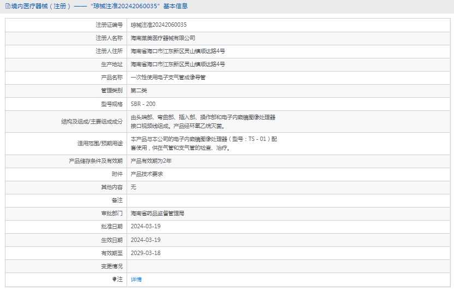Click approval department 海南省药品监督管理局

coord(157,214)
